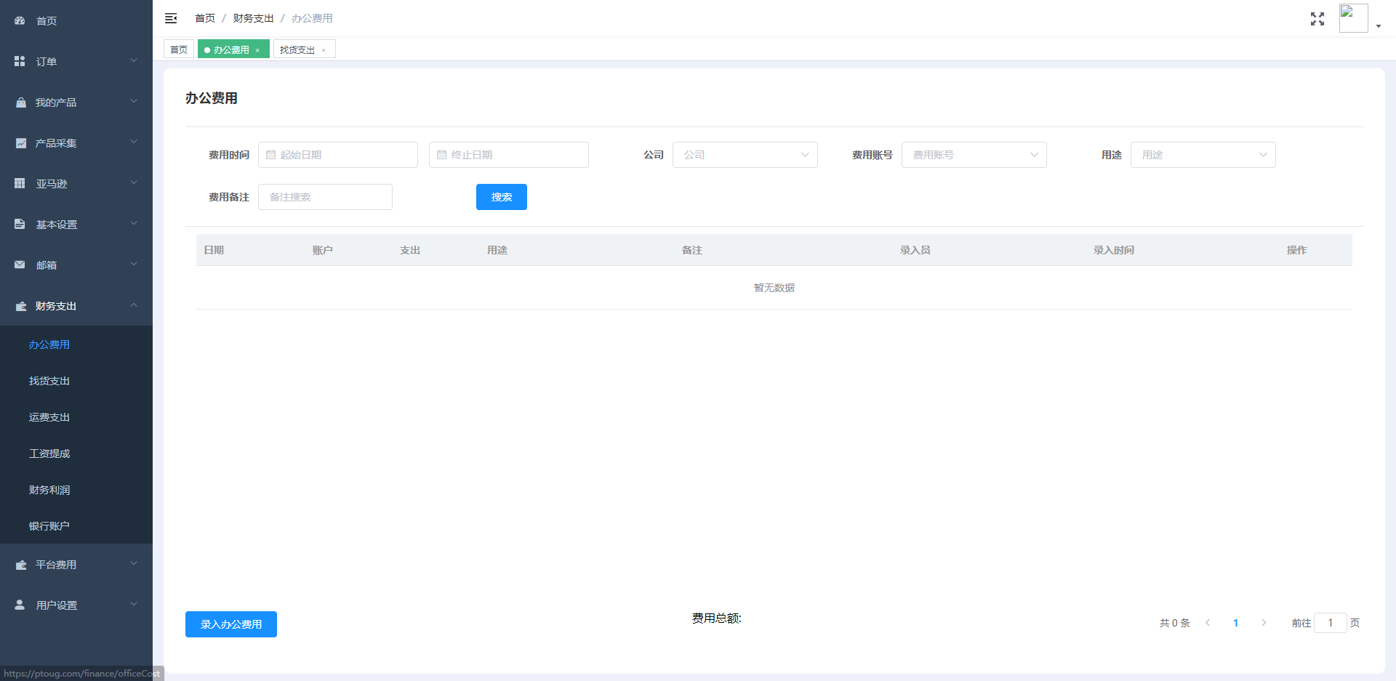The image size is (1396, 681).
Task: Close the 找货支出 tab
Action: point(324,50)
